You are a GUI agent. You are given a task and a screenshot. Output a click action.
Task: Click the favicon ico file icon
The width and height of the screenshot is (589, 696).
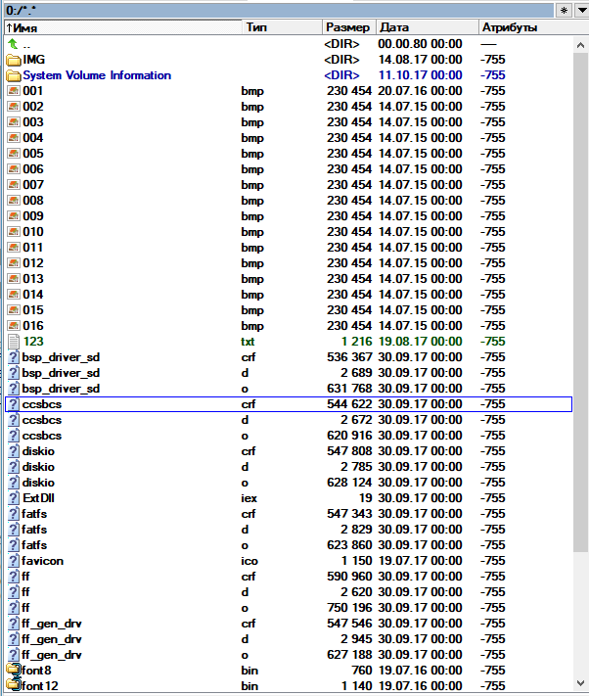(14, 561)
